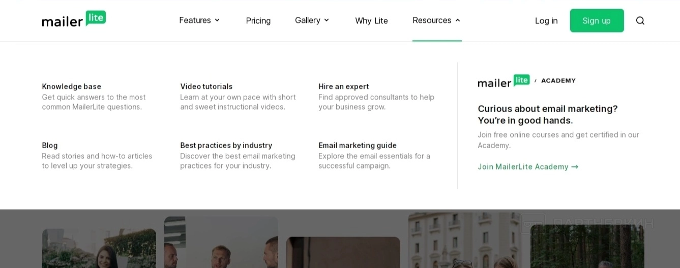Collapse the Resources menu chevron
The width and height of the screenshot is (680, 268).
pyautogui.click(x=458, y=20)
